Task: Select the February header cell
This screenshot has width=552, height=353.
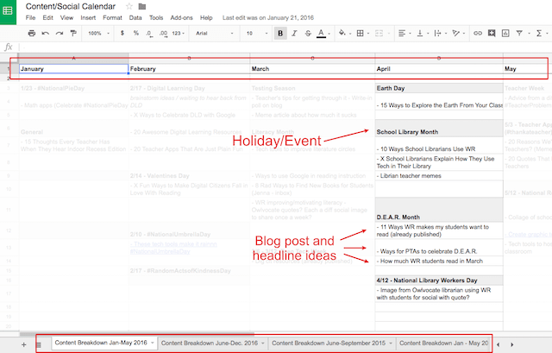Action: pos(189,68)
